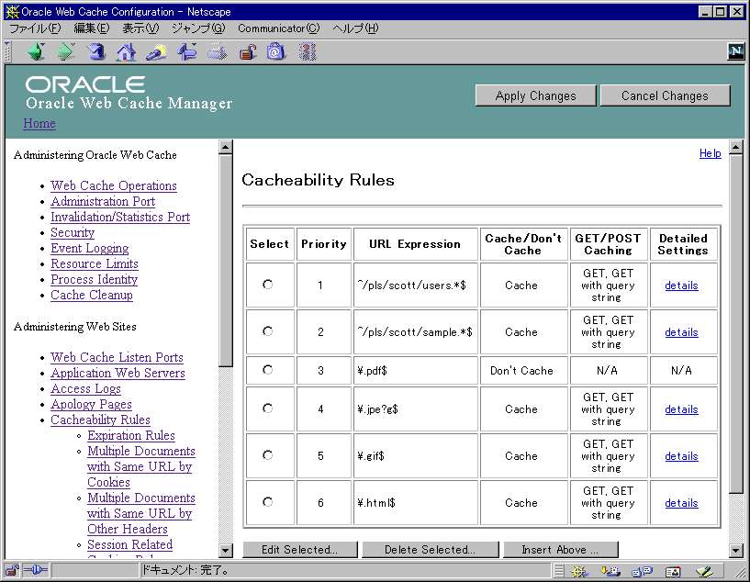Open the 表示(V) menu
750x582 pixels.
pos(140,28)
